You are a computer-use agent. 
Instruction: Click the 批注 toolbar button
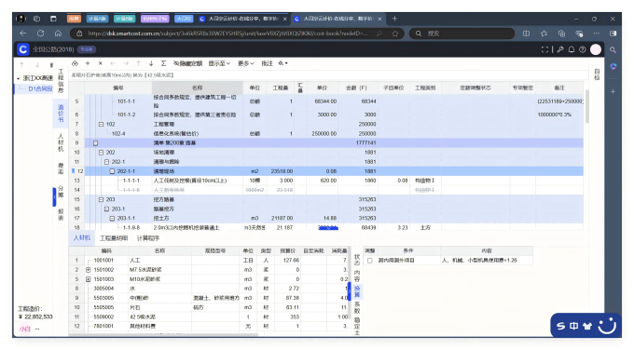(267, 63)
